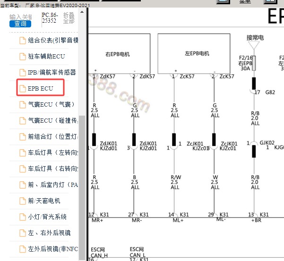Image resolution: width=284 pixels, height=261 pixels.
Task: Click the sidebar scrollbar up arrow
Action: [x=82, y=12]
